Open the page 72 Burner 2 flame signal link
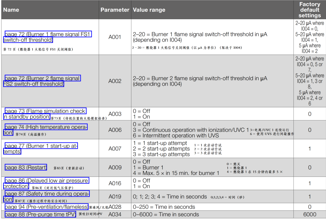 tap(42, 78)
